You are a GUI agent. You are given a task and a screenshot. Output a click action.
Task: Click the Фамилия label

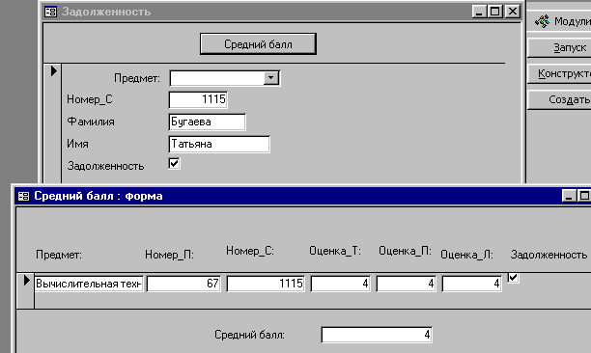pyautogui.click(x=91, y=122)
